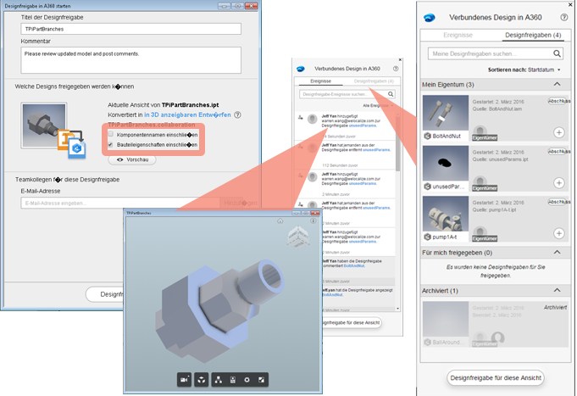Viewport: 577px width, 396px height.
Task: Click the Titel der Designfreigabe input field
Action: coord(131,29)
